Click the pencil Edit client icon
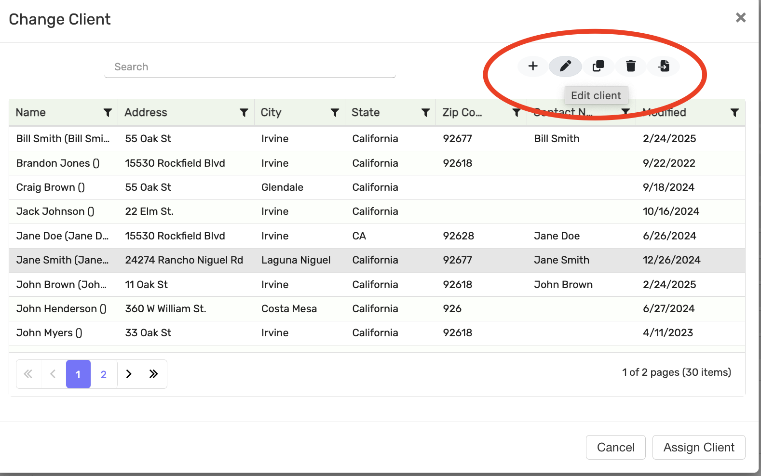Image resolution: width=761 pixels, height=476 pixels. click(565, 66)
